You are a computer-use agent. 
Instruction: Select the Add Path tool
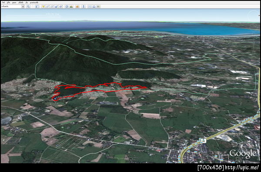[x=52, y=7]
